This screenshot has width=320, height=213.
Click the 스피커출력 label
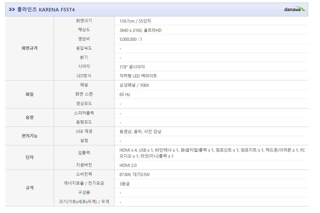(84, 113)
